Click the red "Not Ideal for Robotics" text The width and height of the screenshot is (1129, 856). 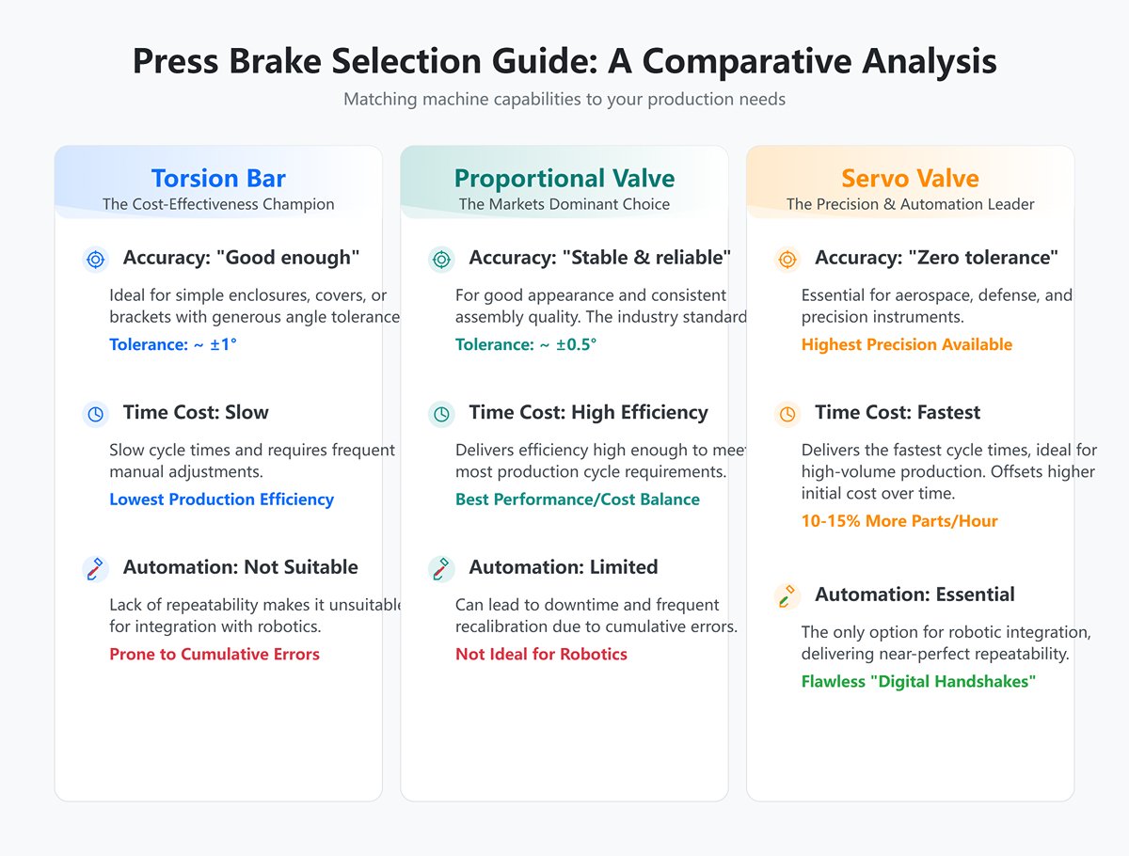pos(541,654)
